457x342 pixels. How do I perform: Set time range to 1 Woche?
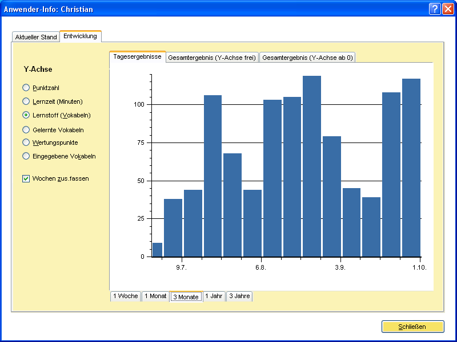(x=126, y=296)
